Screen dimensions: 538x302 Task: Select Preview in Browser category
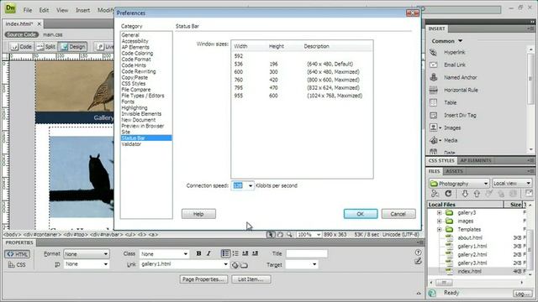(x=143, y=126)
